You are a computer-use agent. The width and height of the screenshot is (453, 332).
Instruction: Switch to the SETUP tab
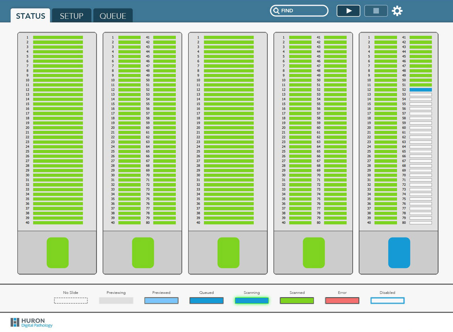click(71, 16)
